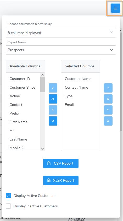Open the columns displayed dropdown

(x=61, y=32)
